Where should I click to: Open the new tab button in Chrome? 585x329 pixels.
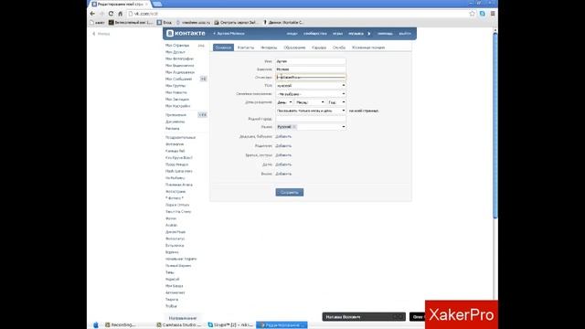tap(157, 4)
